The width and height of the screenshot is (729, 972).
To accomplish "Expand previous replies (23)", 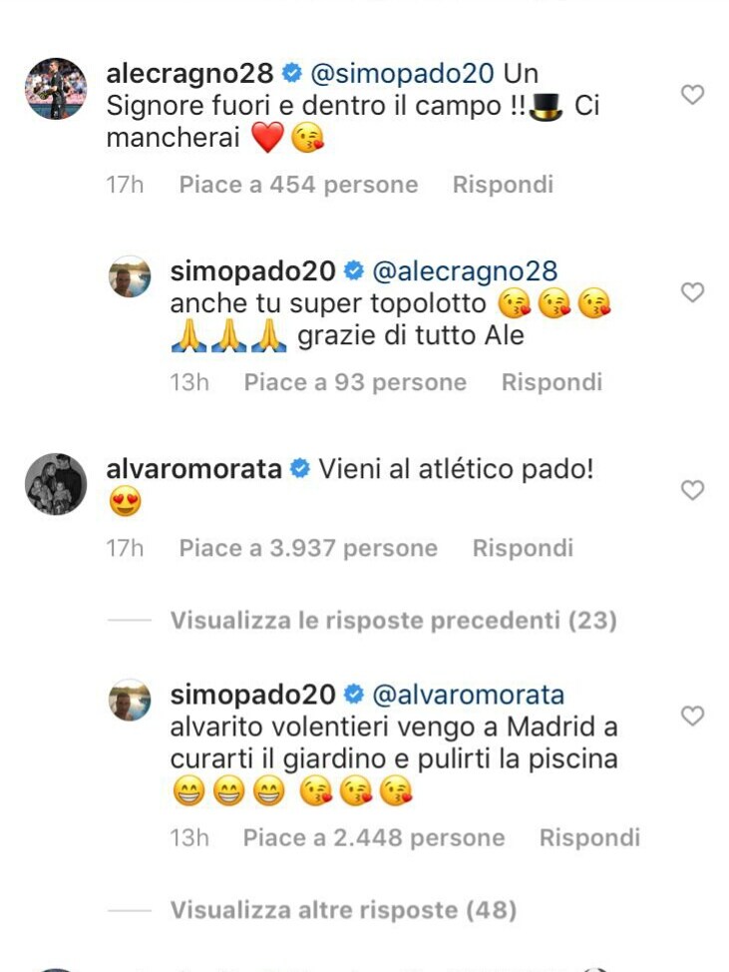I will click(393, 620).
